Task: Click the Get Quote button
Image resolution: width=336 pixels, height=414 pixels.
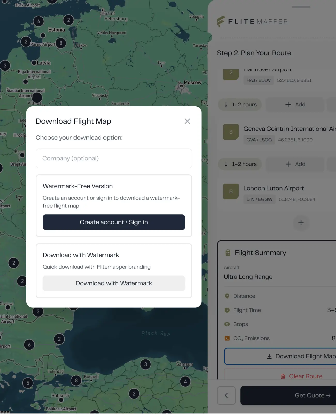Action: 288,395
